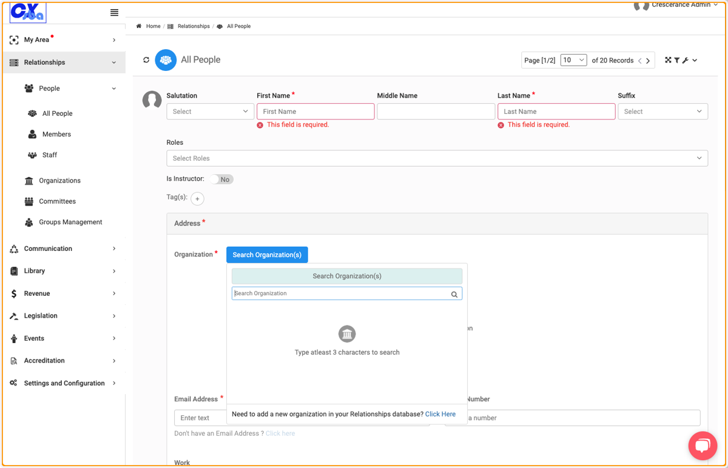Screen dimensions: 728x468
Task: Open the chat support bubble
Action: click(x=703, y=446)
